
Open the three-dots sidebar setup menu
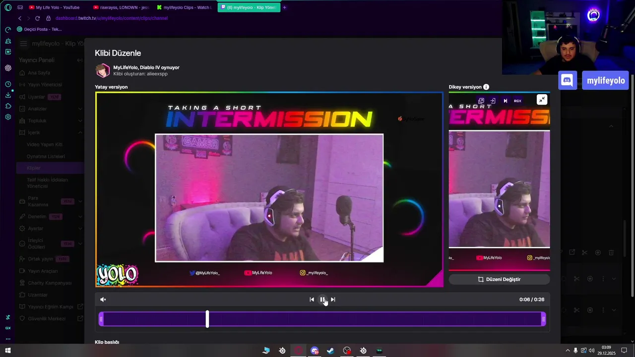(8, 339)
